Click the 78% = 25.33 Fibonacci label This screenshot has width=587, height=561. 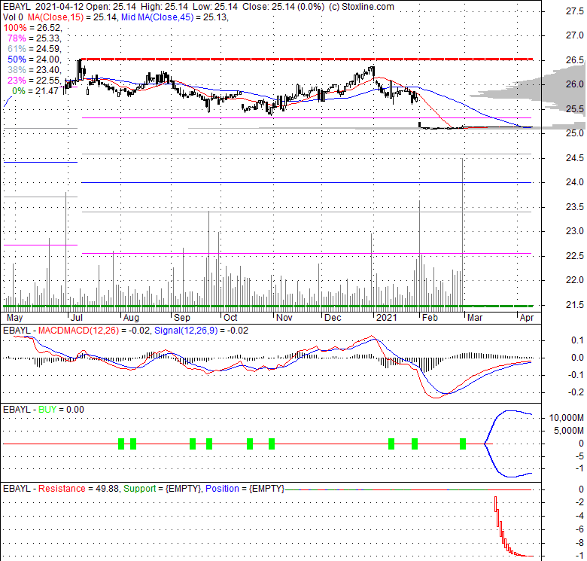pos(34,38)
